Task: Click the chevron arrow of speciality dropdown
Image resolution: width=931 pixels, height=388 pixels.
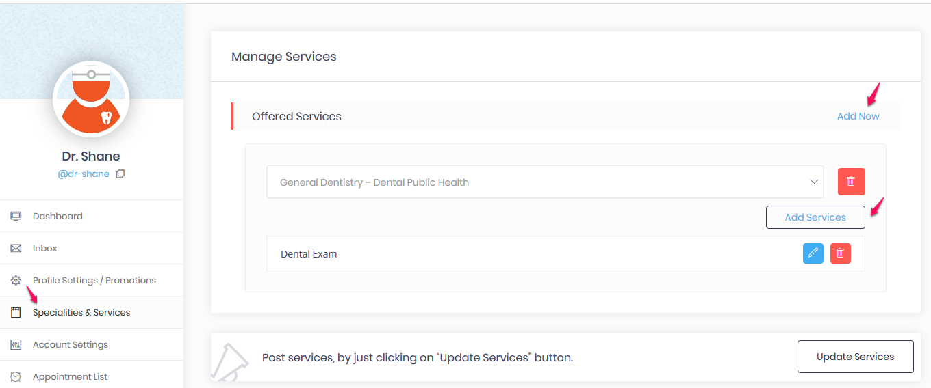Action: [x=814, y=182]
